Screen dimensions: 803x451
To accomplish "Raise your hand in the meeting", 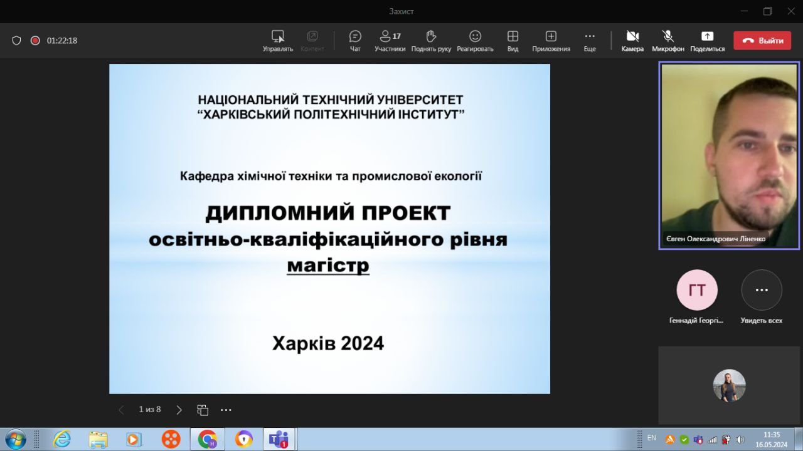I will [x=431, y=41].
